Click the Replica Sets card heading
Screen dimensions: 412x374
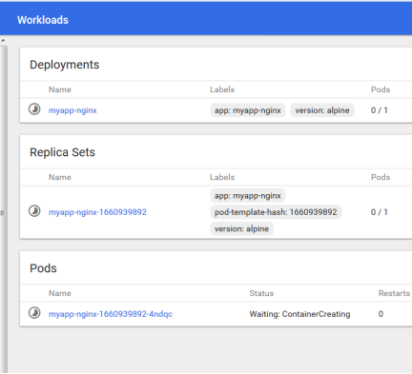62,152
